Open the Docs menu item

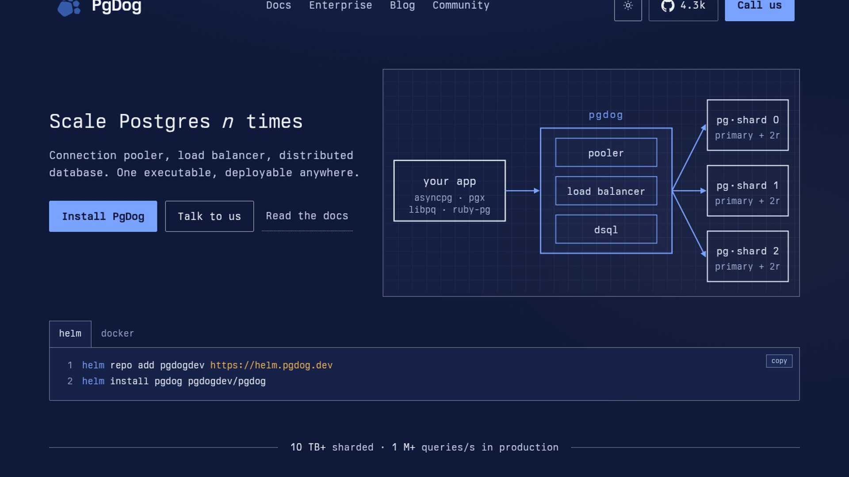pyautogui.click(x=279, y=5)
